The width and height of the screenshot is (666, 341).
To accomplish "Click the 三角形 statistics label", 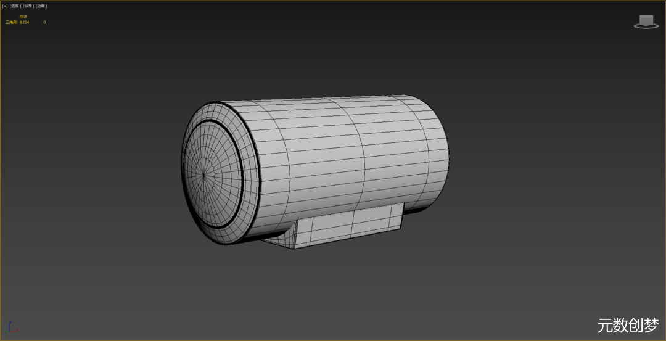I will [x=12, y=22].
